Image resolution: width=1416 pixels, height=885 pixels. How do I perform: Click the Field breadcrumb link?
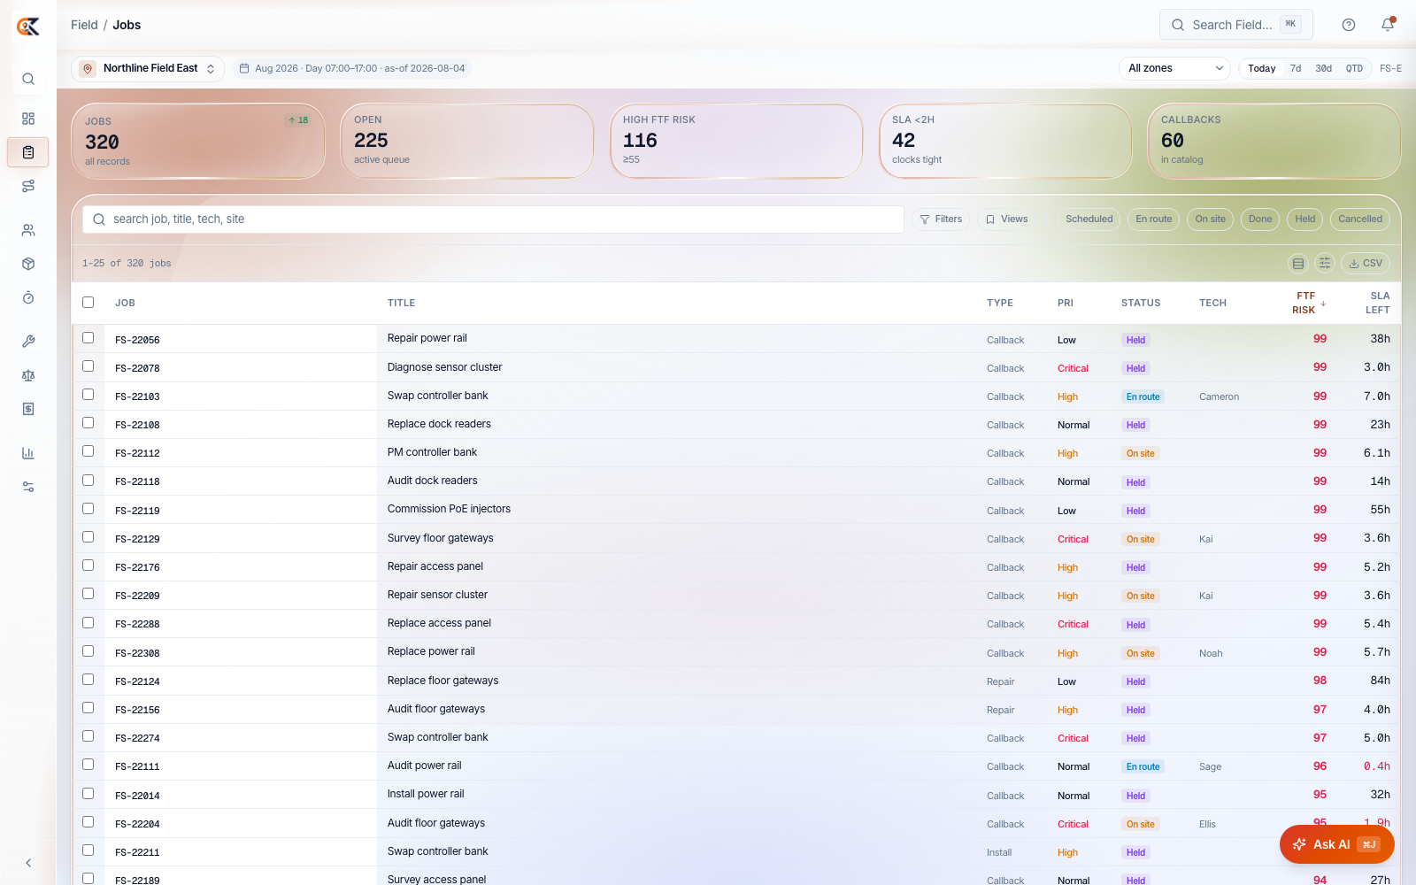pos(84,25)
